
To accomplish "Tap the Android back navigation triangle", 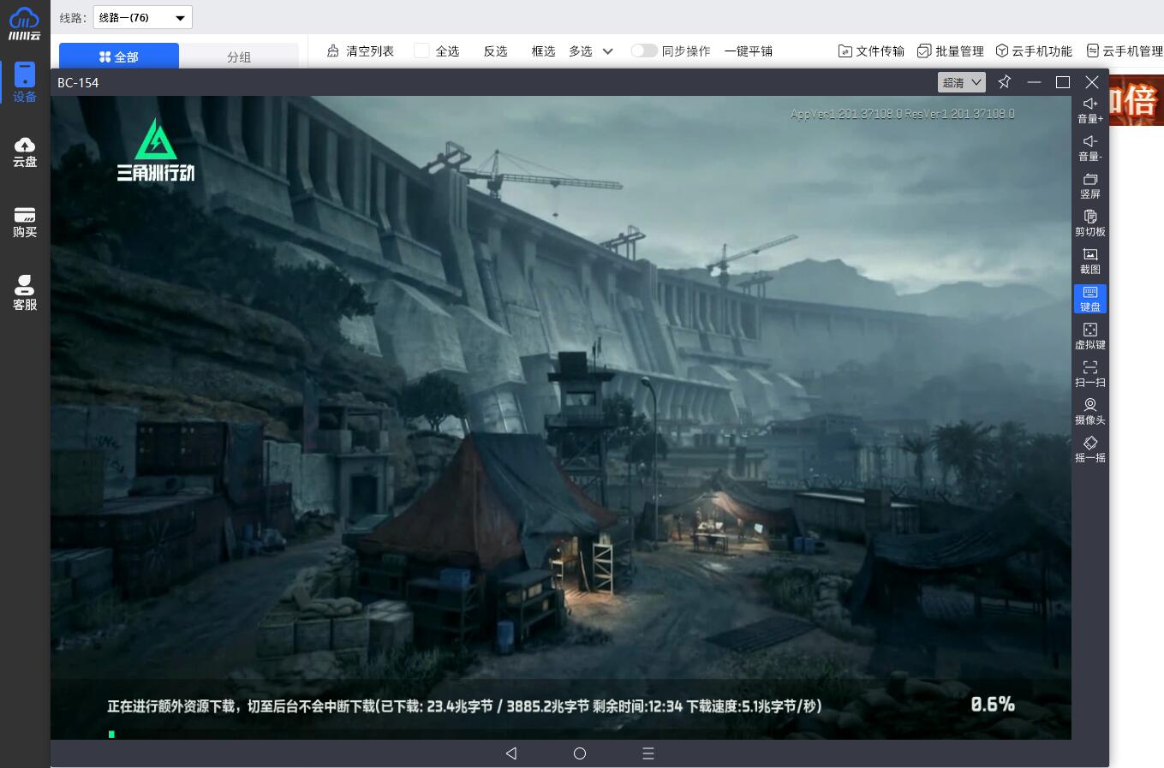I will 511,753.
